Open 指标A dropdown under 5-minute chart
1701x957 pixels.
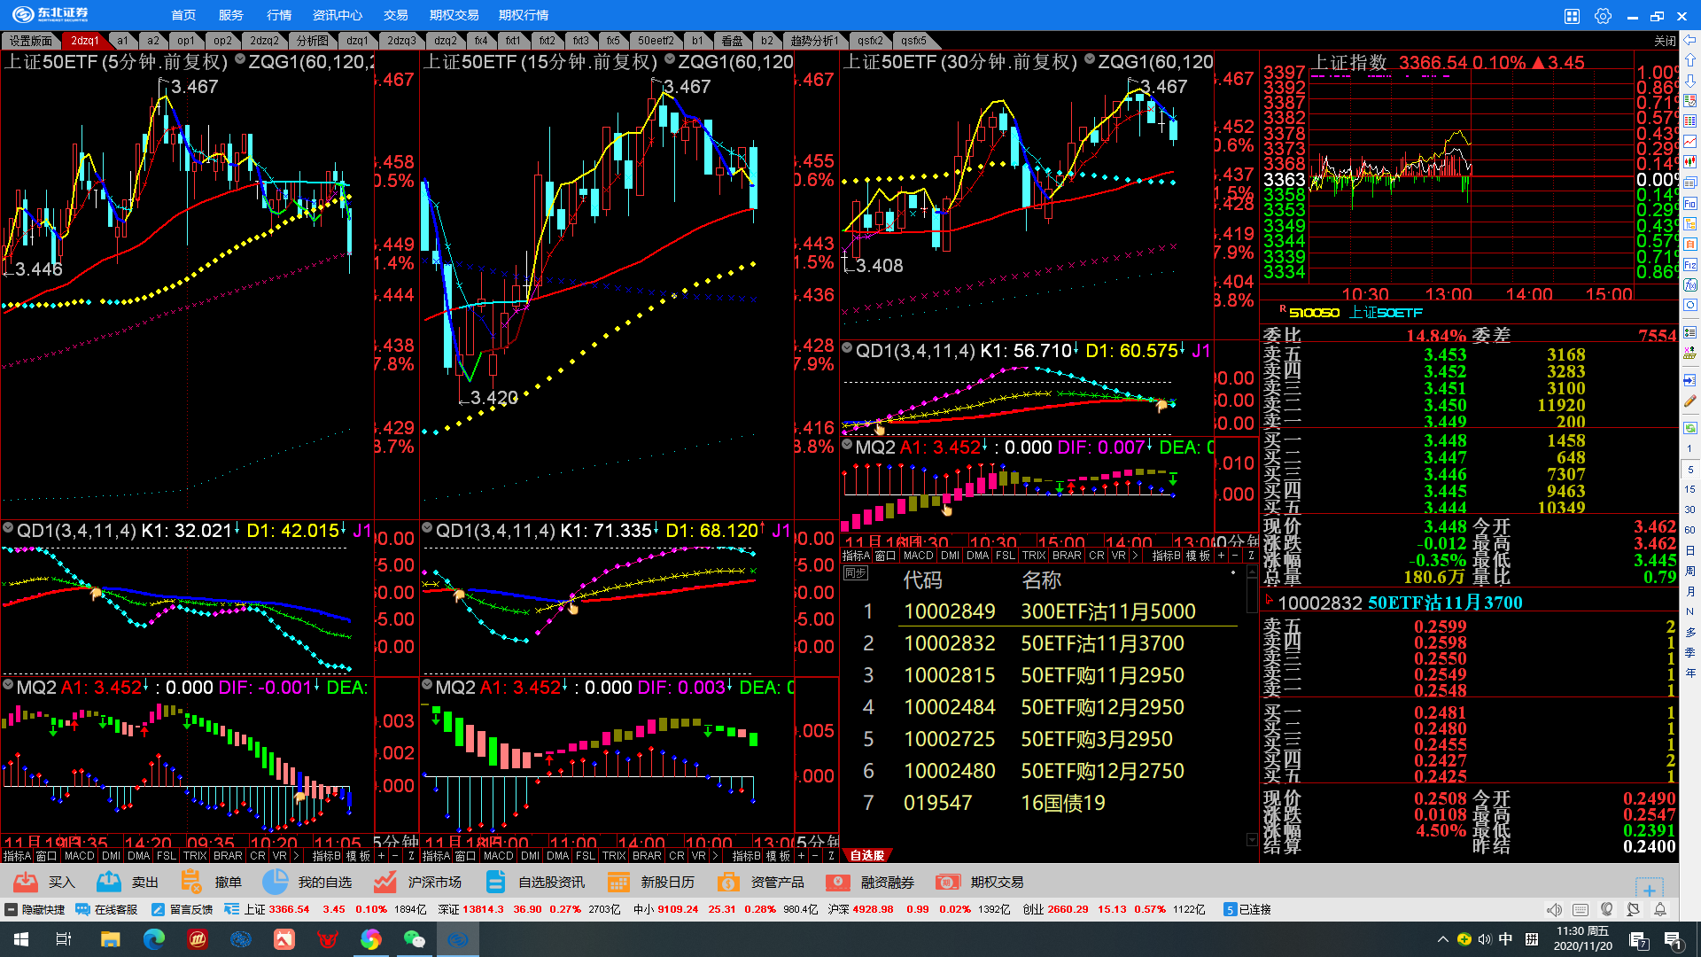point(16,856)
